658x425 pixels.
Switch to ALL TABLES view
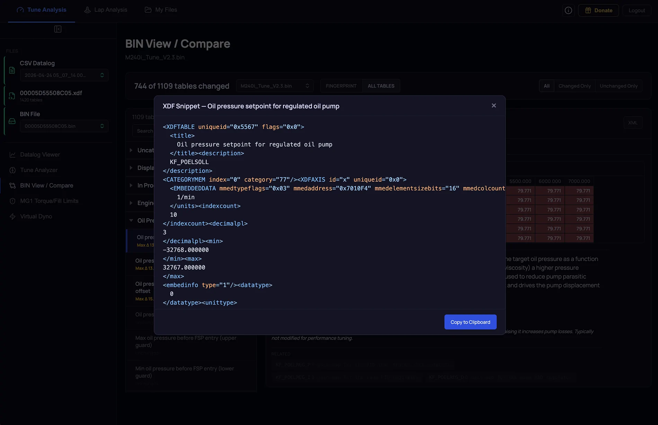(381, 86)
